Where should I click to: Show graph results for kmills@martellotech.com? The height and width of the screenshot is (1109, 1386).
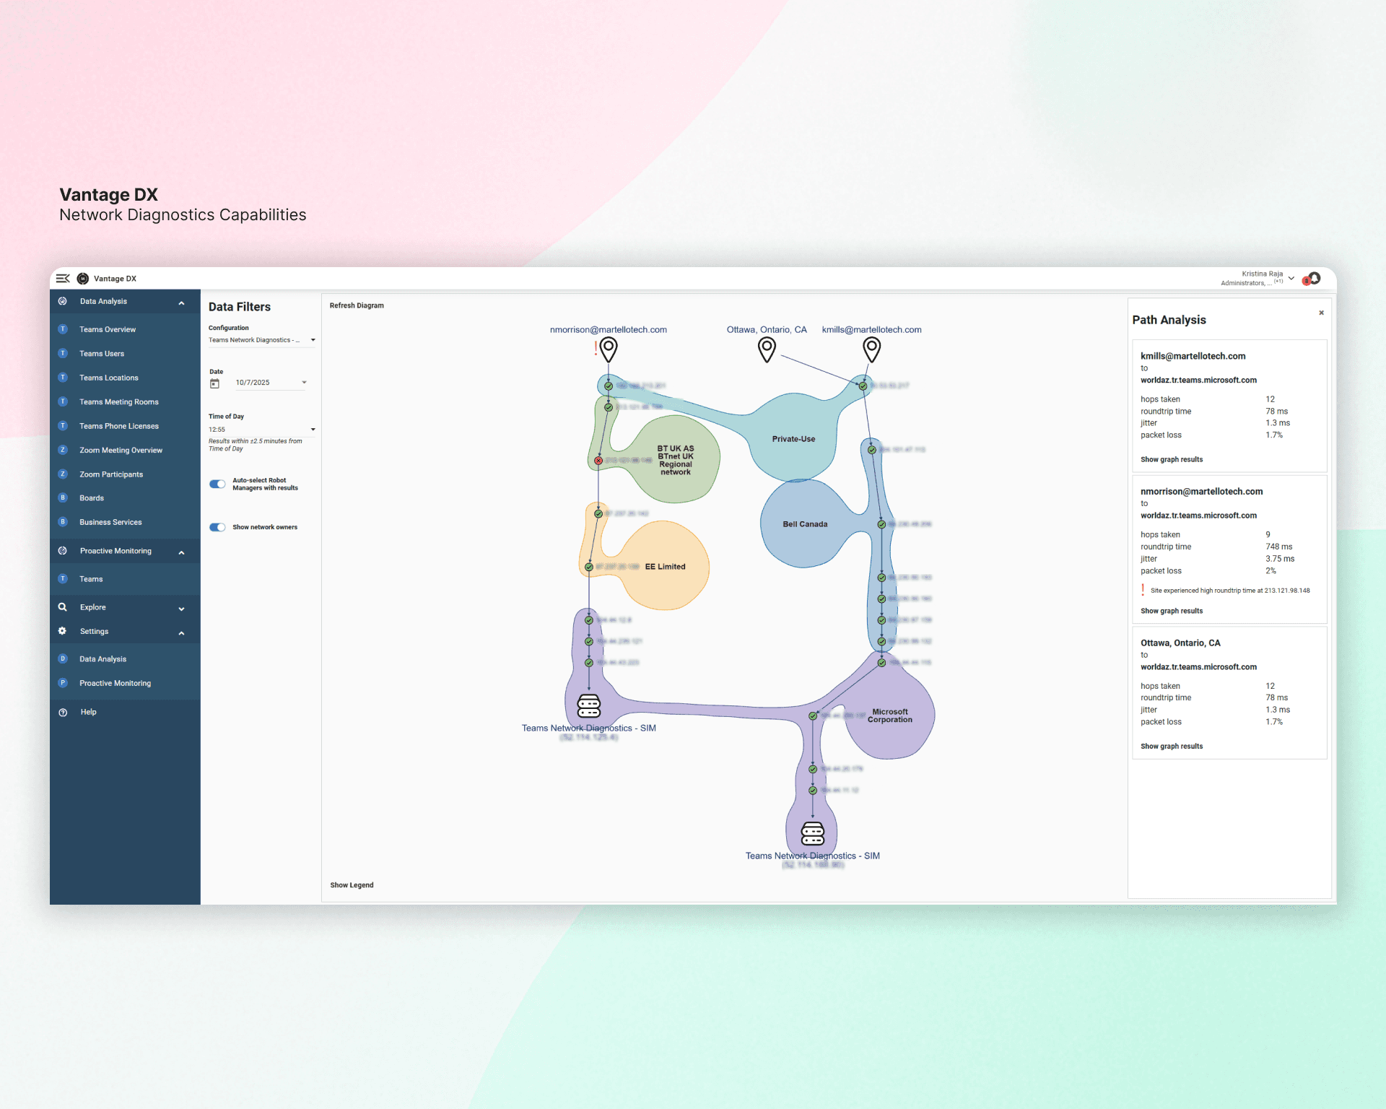pyautogui.click(x=1172, y=460)
